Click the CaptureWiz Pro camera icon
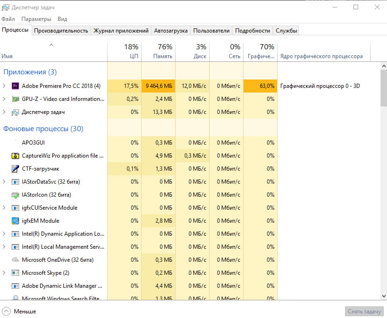Screen dimensions: 387x318 (x=15, y=156)
